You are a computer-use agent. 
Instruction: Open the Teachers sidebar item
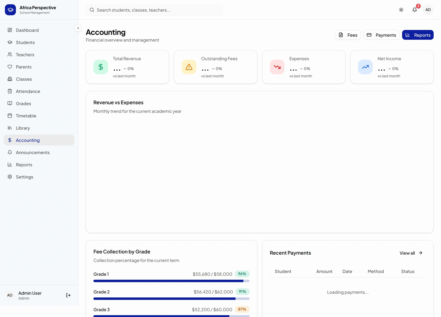[39, 54]
